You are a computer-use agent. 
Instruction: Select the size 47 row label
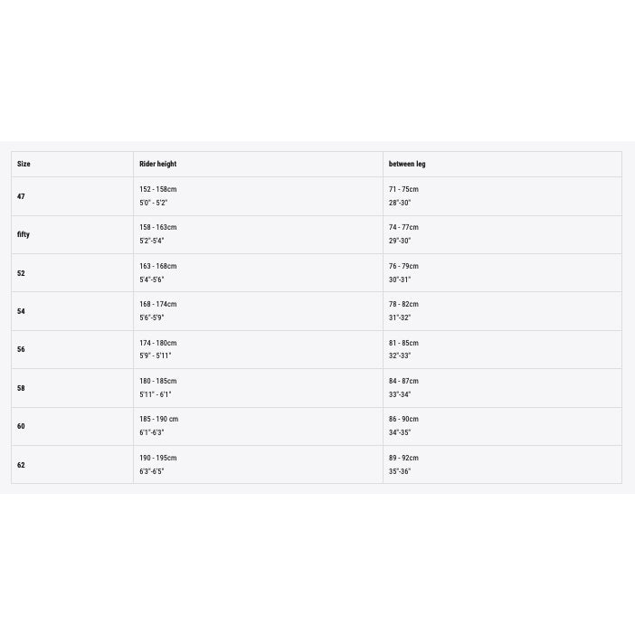pos(21,196)
